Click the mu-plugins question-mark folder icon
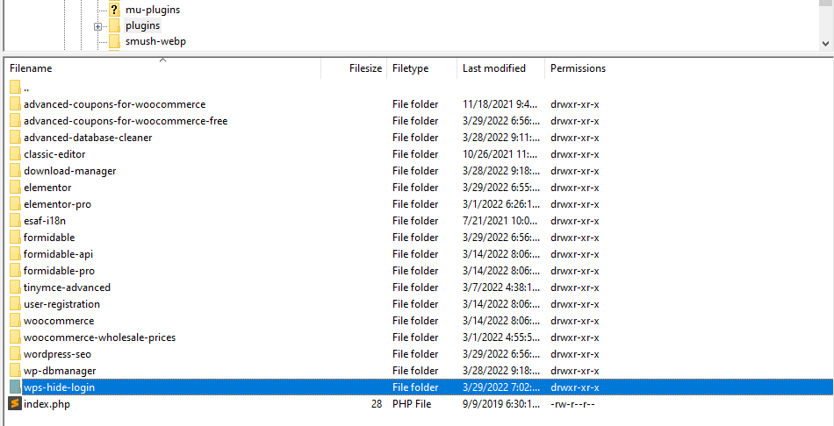 coord(114,10)
